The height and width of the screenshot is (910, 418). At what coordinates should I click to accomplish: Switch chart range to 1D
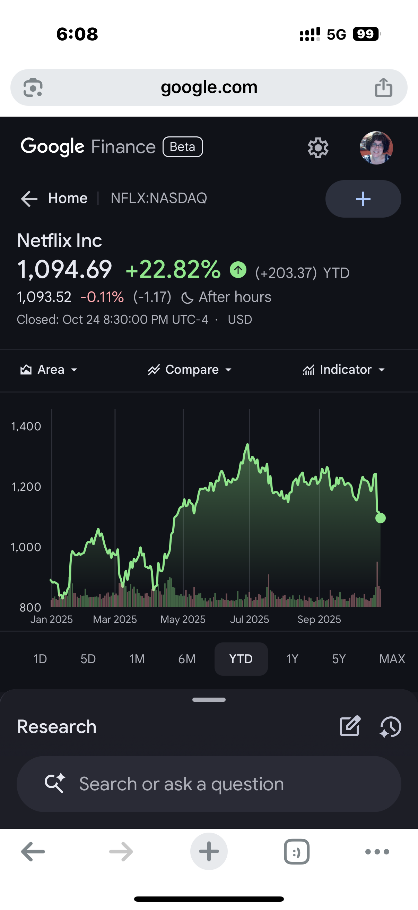point(40,659)
